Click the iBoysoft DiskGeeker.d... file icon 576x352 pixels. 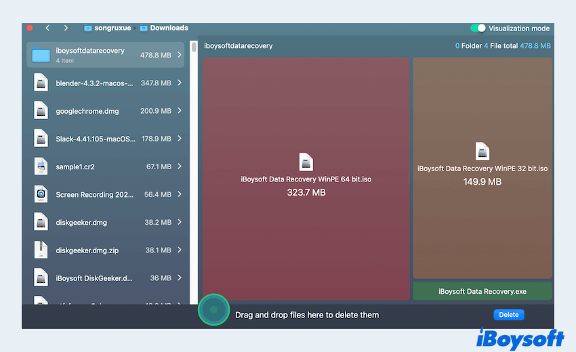pos(41,278)
